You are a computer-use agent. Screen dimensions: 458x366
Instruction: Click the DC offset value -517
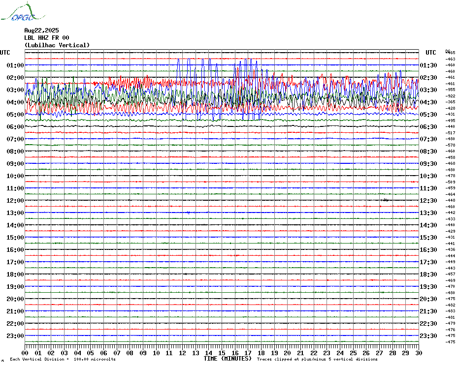(450, 133)
